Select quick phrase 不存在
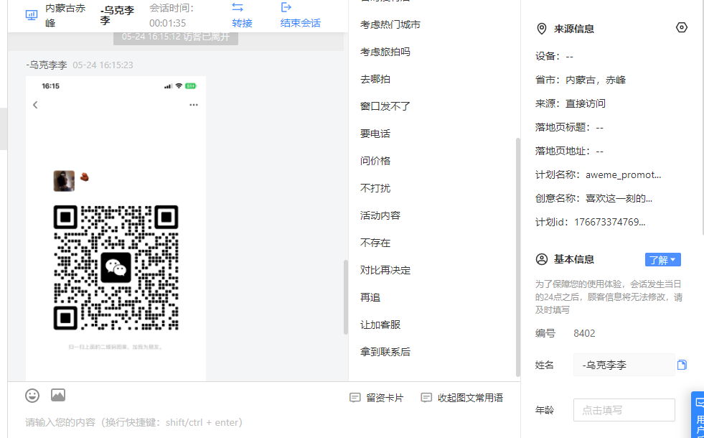This screenshot has width=704, height=438. (x=375, y=243)
